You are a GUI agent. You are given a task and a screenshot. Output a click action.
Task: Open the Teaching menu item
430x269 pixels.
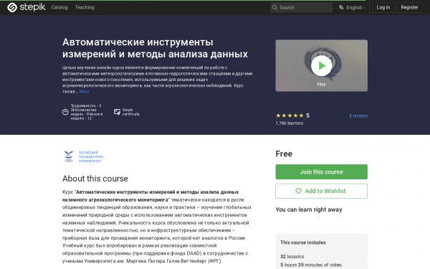(x=85, y=7)
